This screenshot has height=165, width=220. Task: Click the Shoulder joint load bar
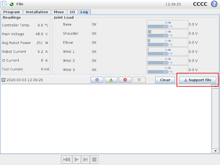(167, 33)
